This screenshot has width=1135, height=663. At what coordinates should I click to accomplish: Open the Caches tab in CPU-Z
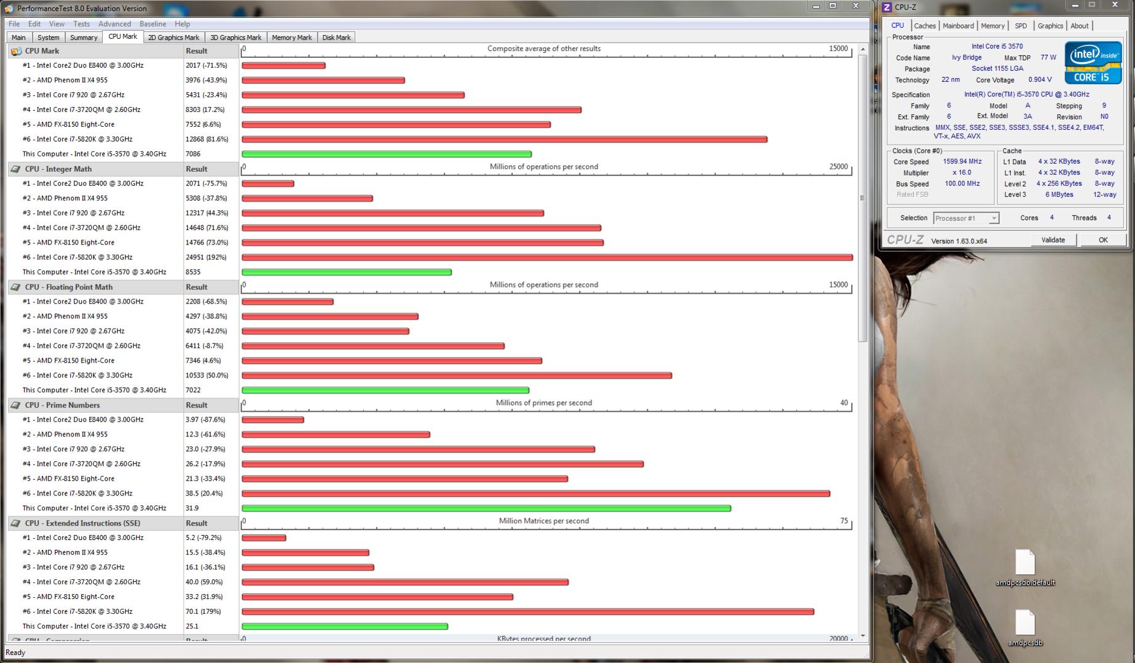tap(924, 26)
